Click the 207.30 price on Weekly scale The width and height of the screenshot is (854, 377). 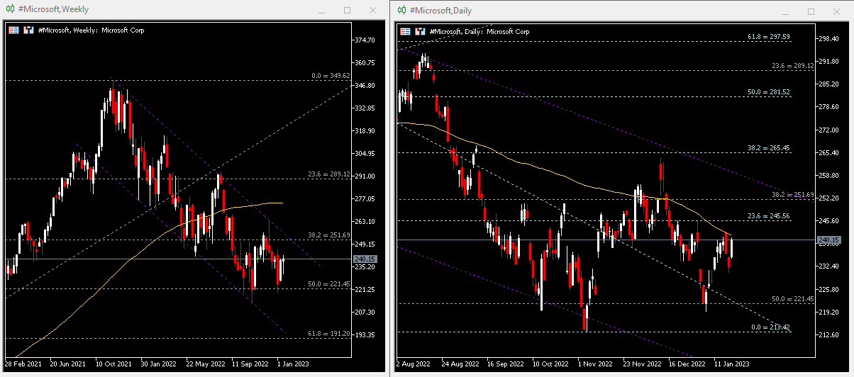point(365,313)
